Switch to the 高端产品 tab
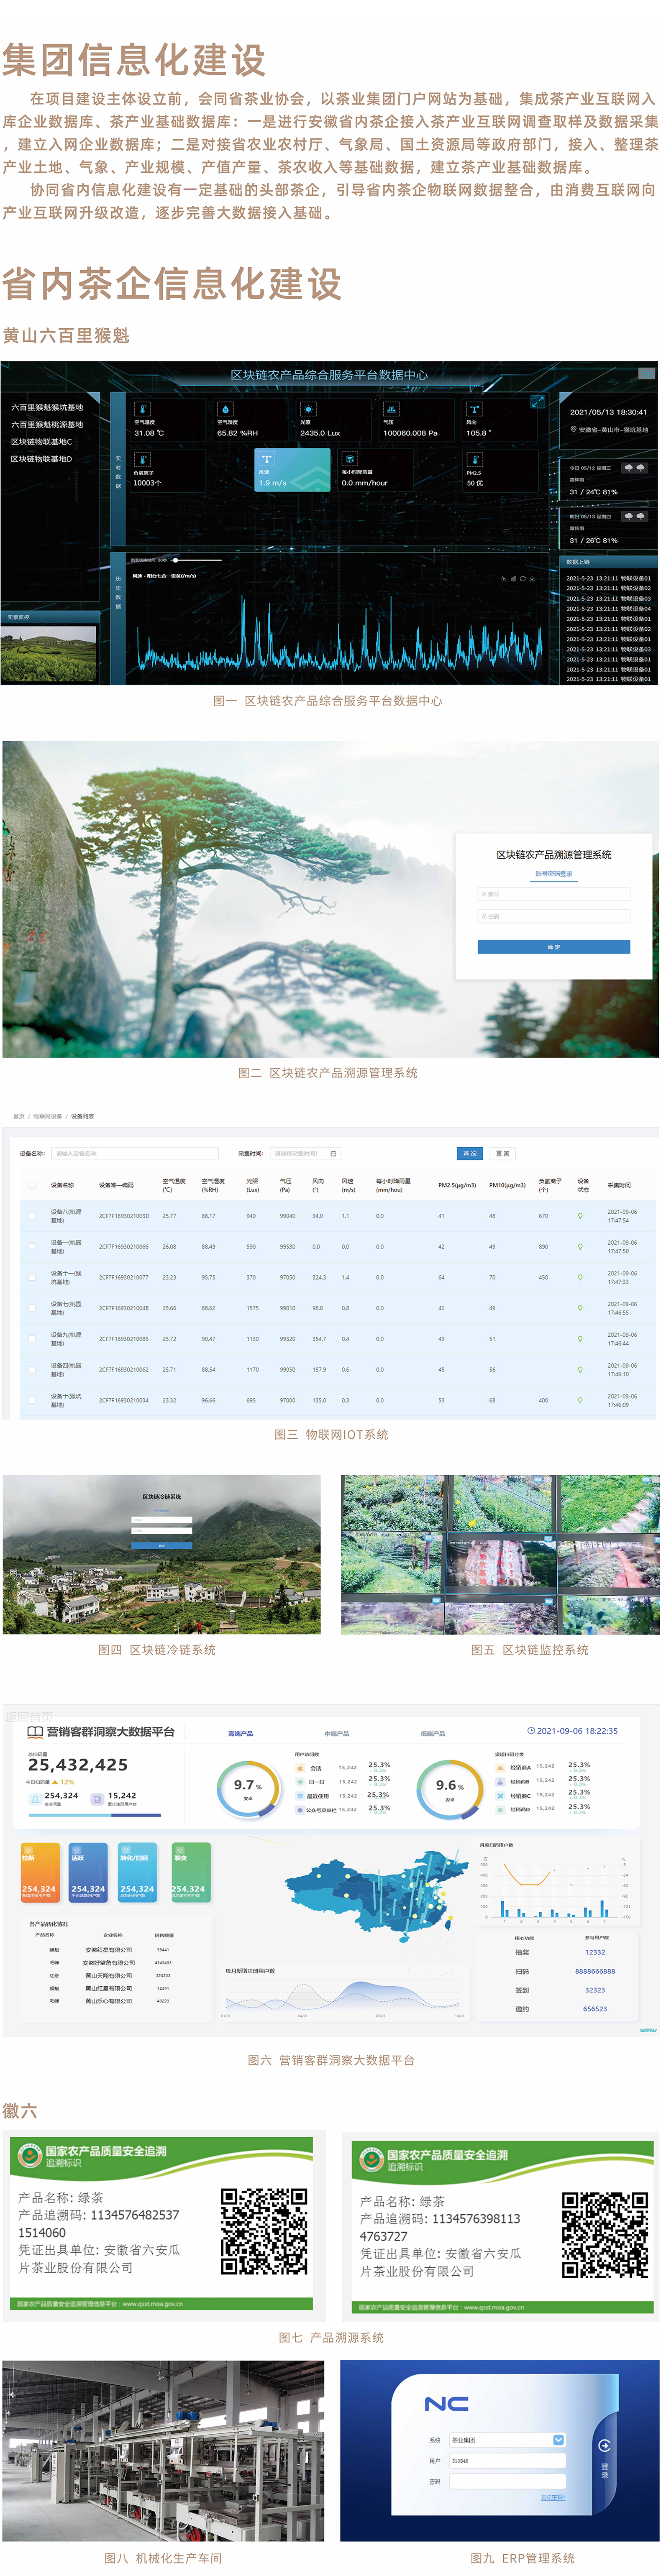Screen dimensions: 661x2576 (x=240, y=1733)
